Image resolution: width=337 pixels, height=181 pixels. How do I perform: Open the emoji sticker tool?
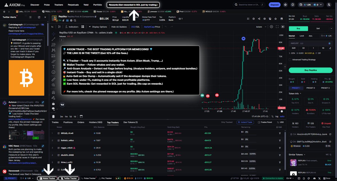[x=53, y=72]
